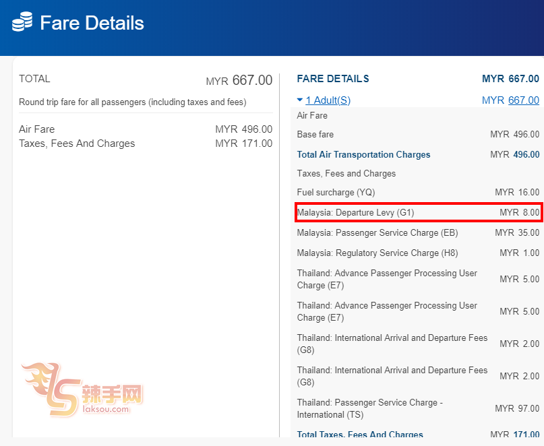
Task: Click the FARE DETAILS section heading
Action: click(333, 79)
